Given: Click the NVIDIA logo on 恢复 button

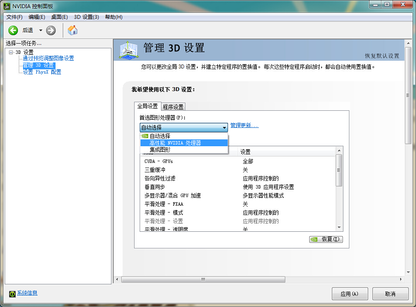Looking at the screenshot, I should click(x=314, y=239).
